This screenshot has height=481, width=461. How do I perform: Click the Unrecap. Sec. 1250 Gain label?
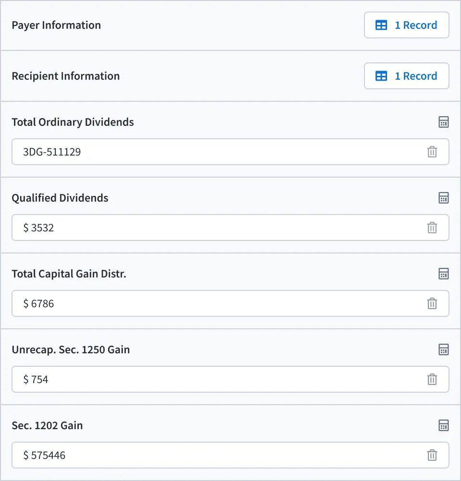coord(71,349)
